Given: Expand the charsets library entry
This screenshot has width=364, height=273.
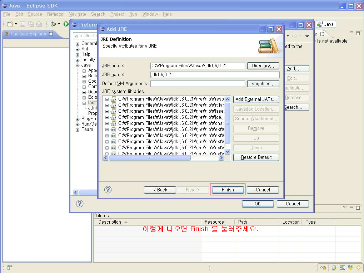Looking at the screenshot, I should 107,123.
